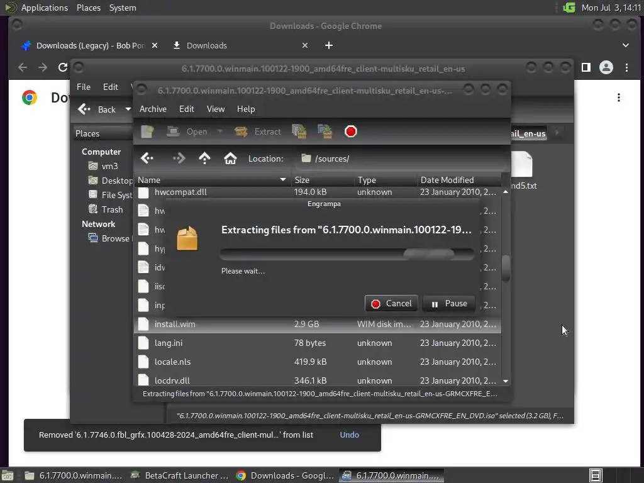Switch to the Downloads (Legacy) Chrome tab

pos(91,45)
